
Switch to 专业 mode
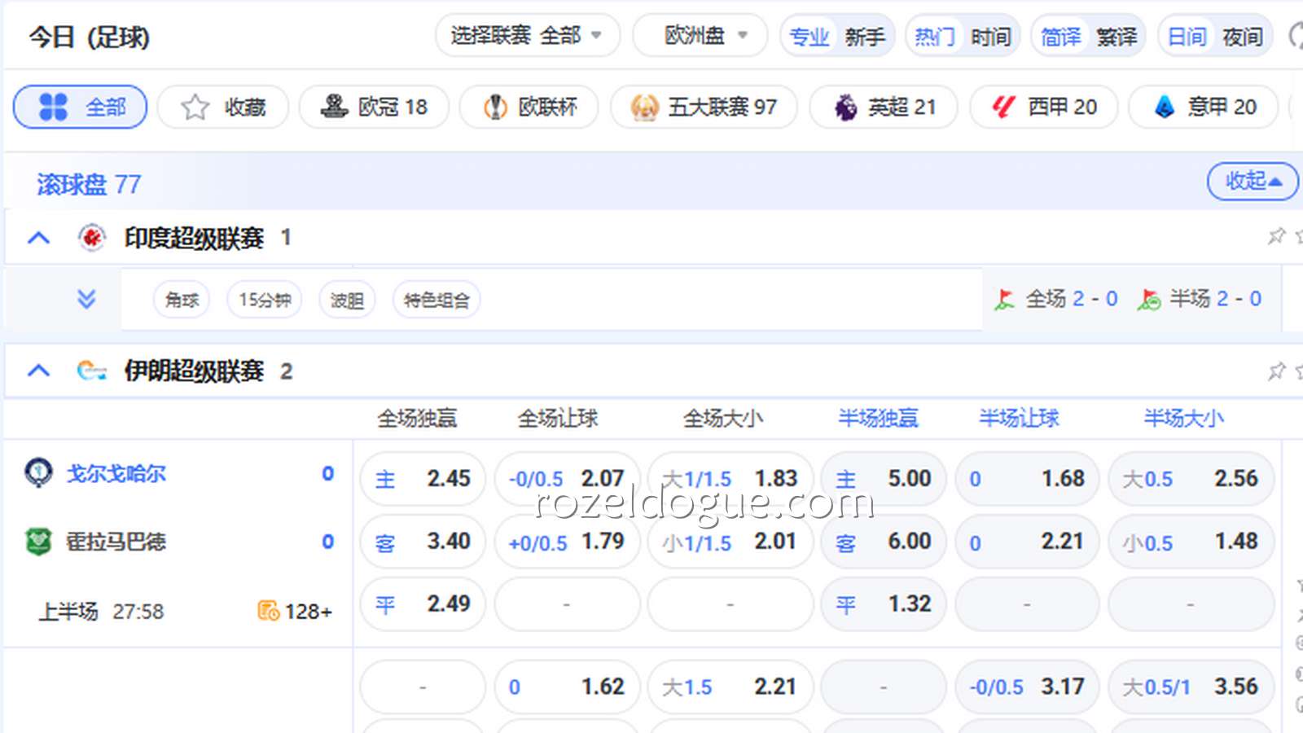(x=809, y=37)
